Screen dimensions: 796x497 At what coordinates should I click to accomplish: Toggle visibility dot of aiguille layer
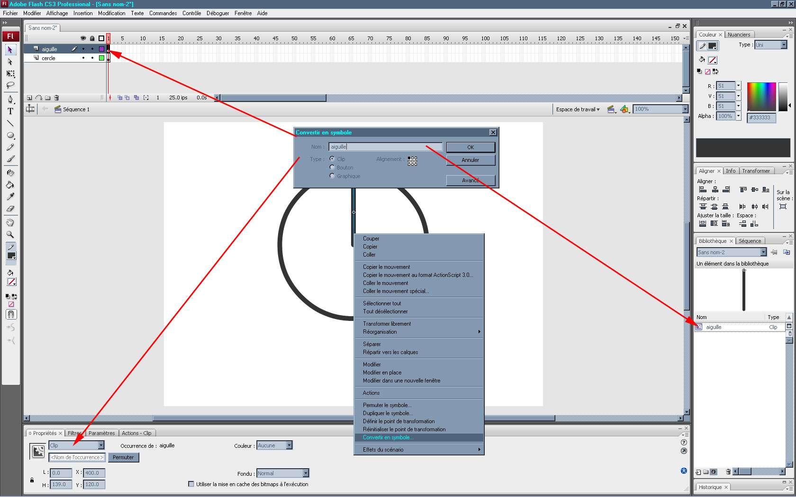pyautogui.click(x=83, y=49)
